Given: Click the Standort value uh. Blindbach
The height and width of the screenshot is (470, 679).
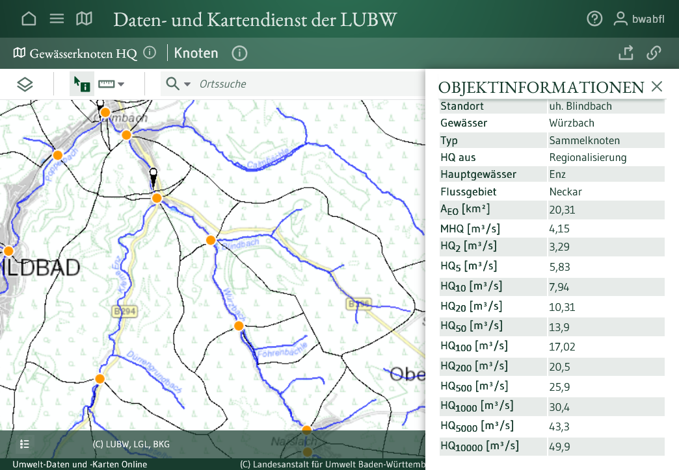Looking at the screenshot, I should 580,106.
